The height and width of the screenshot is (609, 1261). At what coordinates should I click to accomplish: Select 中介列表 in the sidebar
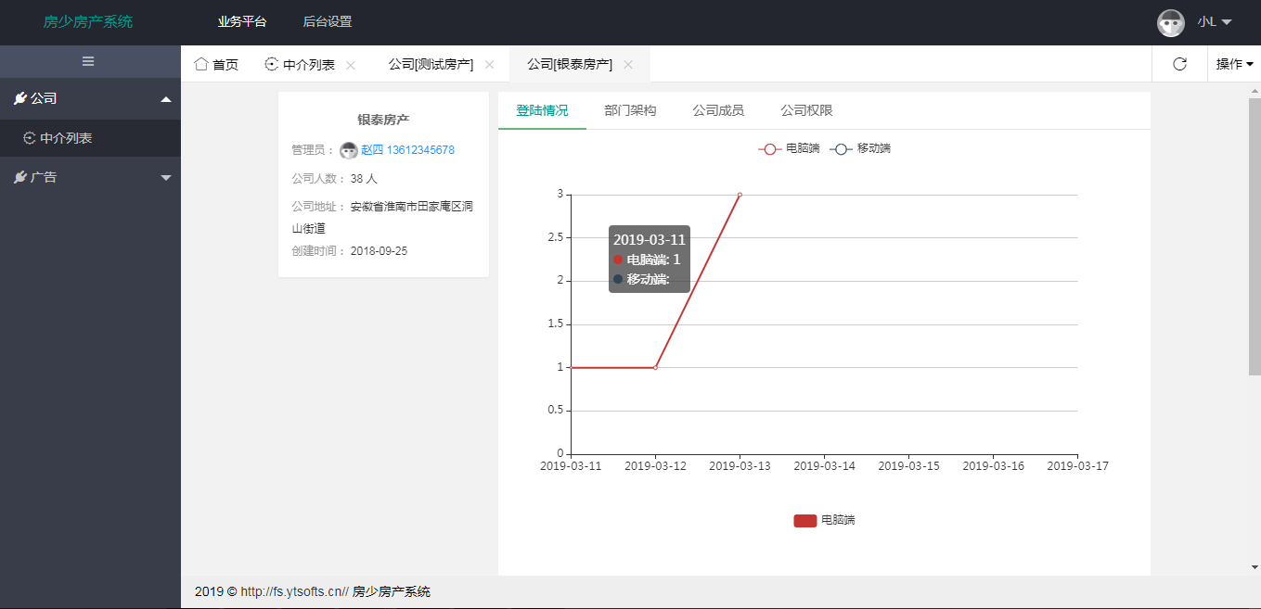65,138
